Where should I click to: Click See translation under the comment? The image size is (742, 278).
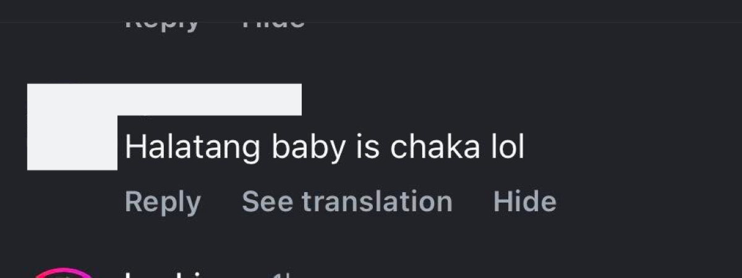tap(347, 202)
